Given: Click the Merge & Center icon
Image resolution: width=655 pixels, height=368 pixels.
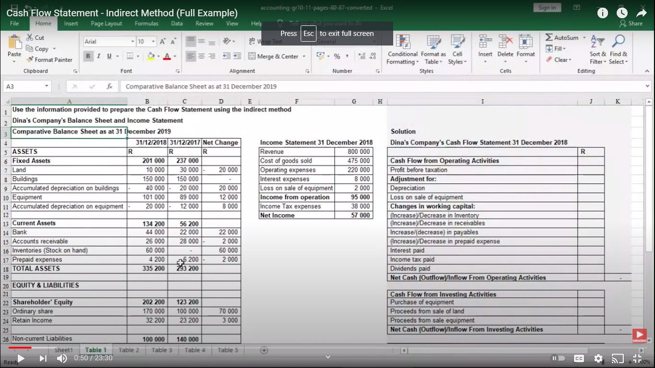Looking at the screenshot, I should click(x=253, y=56).
